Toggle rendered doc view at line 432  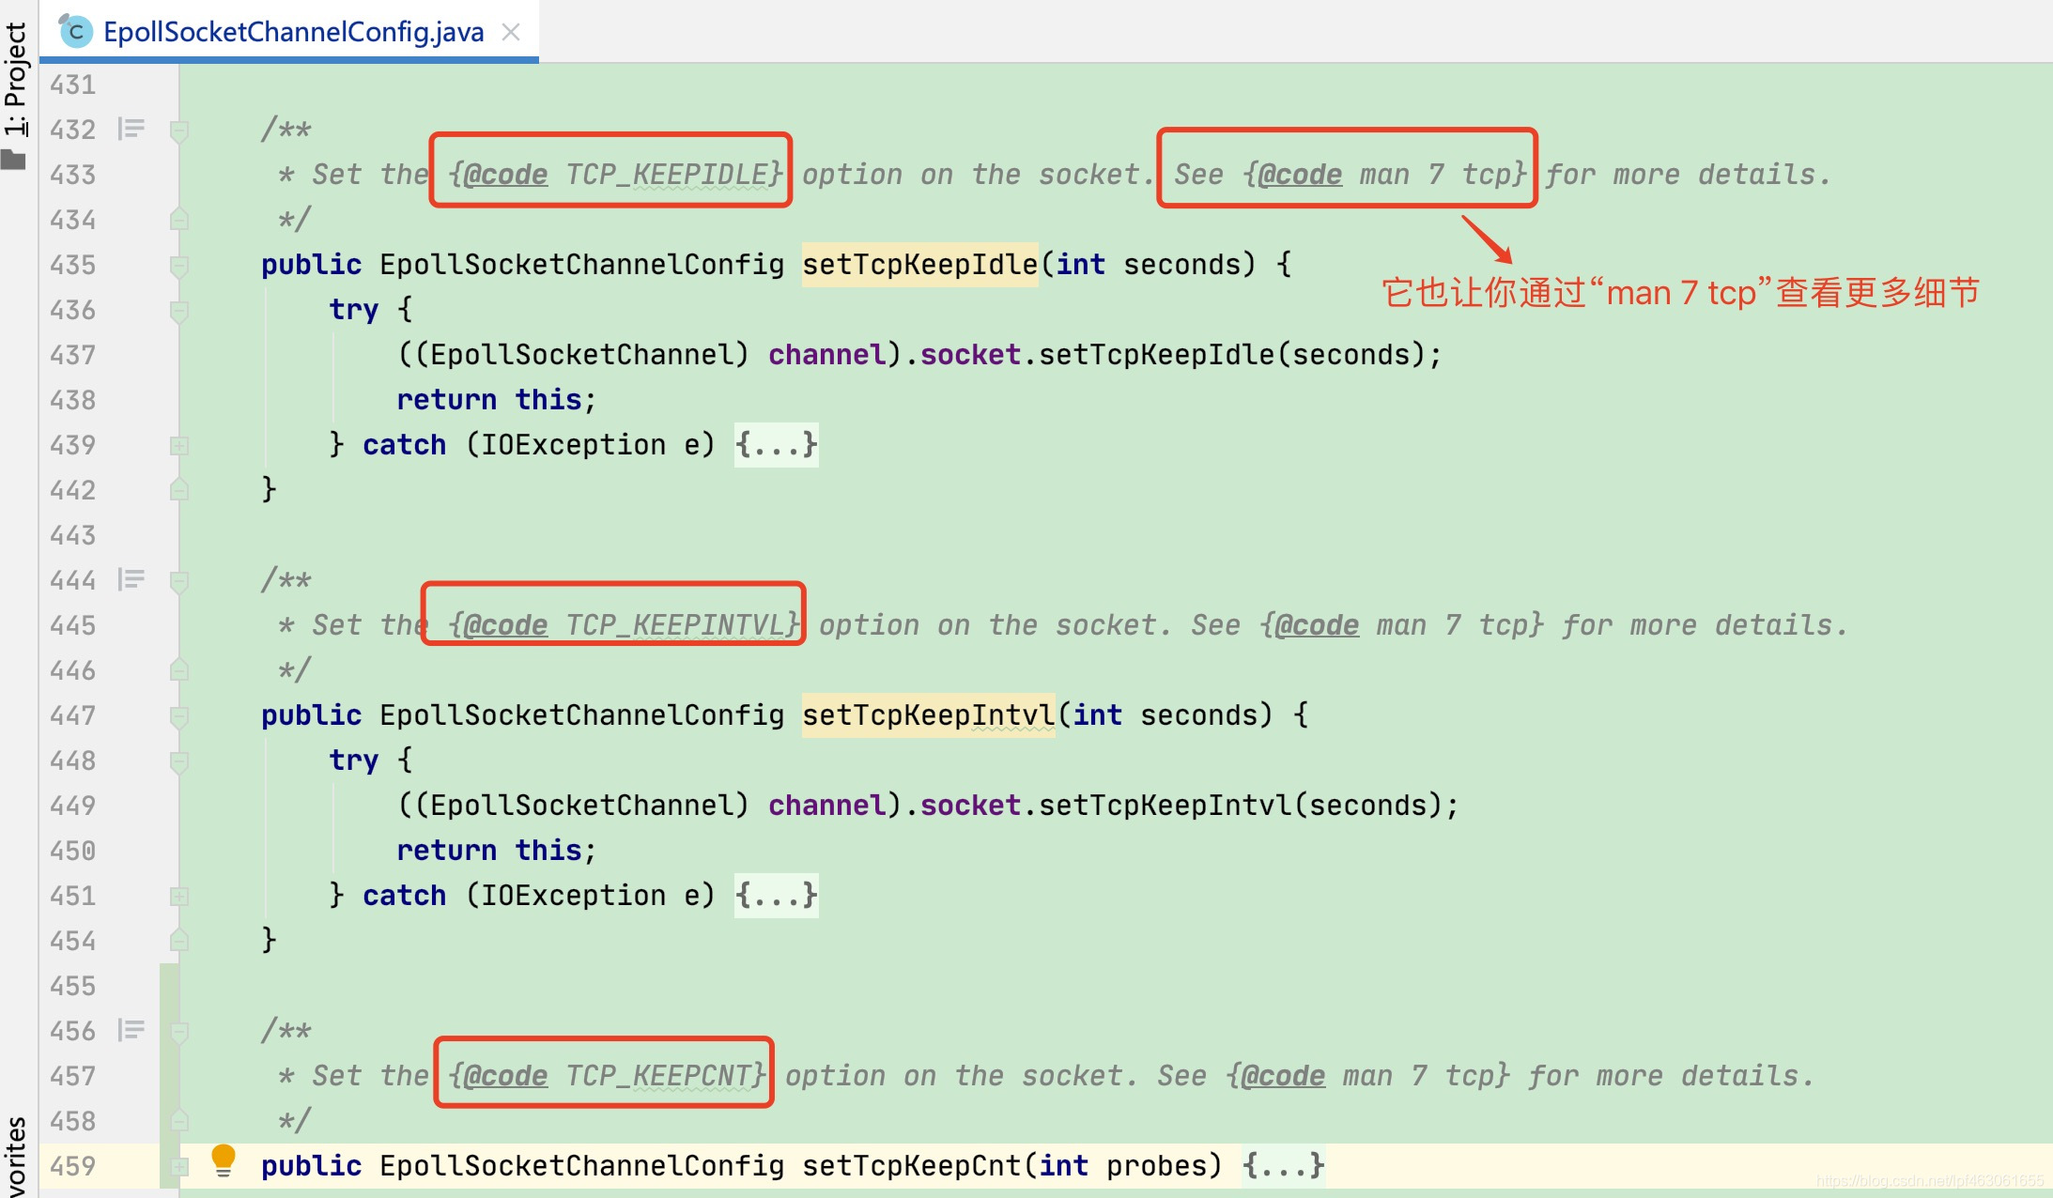click(131, 129)
